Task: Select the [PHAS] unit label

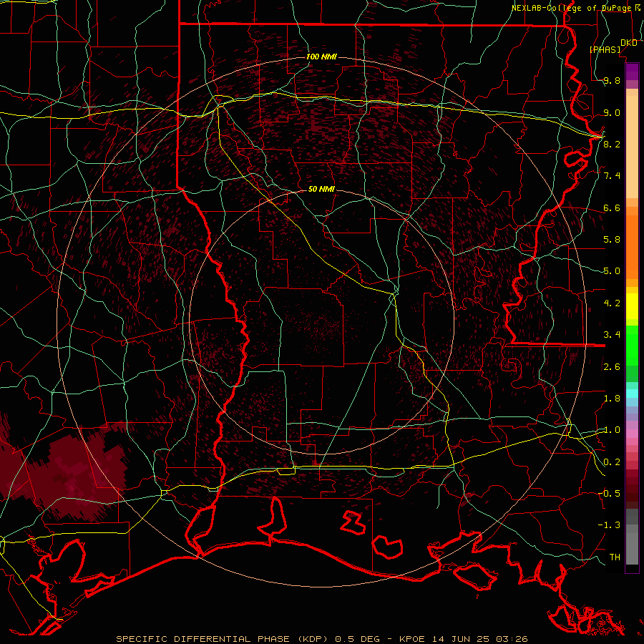Action: point(605,49)
